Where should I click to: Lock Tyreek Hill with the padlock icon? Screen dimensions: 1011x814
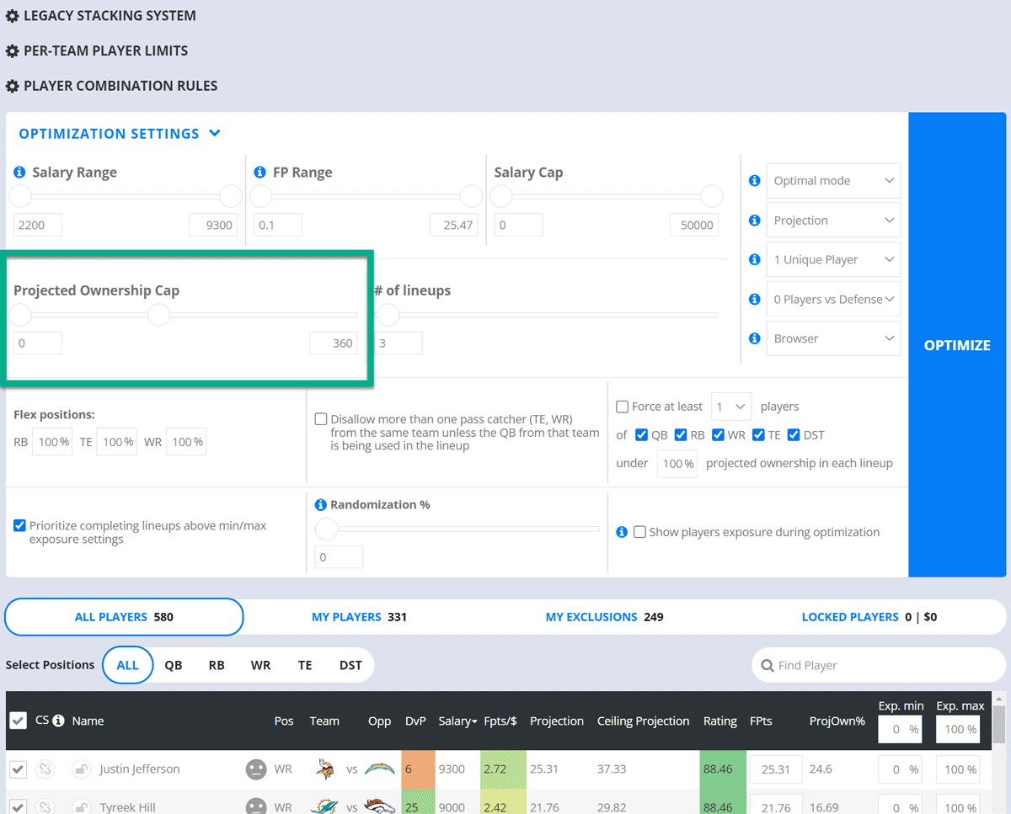coord(81,806)
